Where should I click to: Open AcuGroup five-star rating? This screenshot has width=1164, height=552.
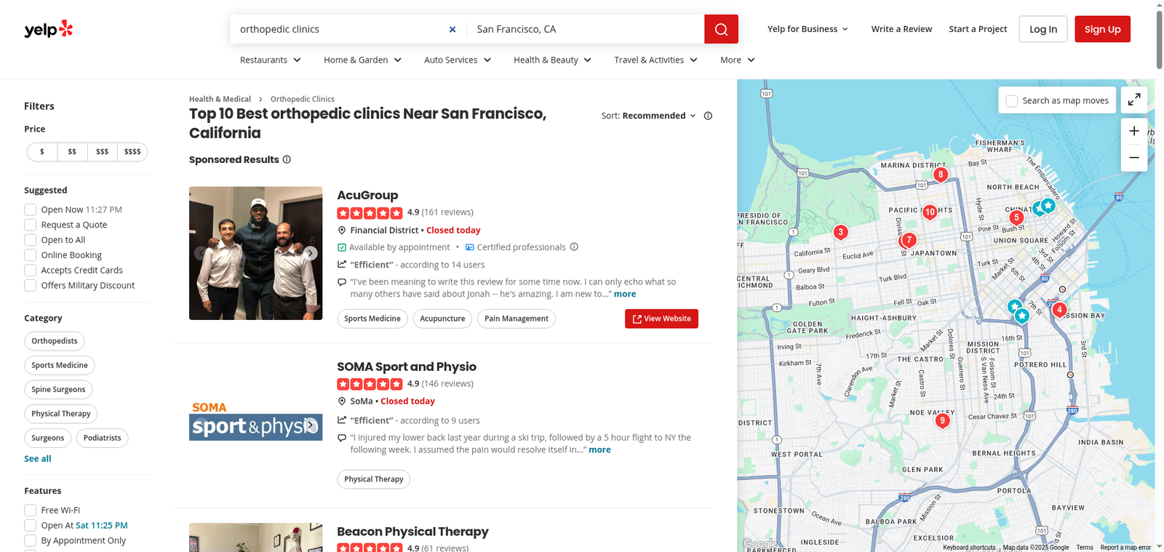(x=370, y=213)
